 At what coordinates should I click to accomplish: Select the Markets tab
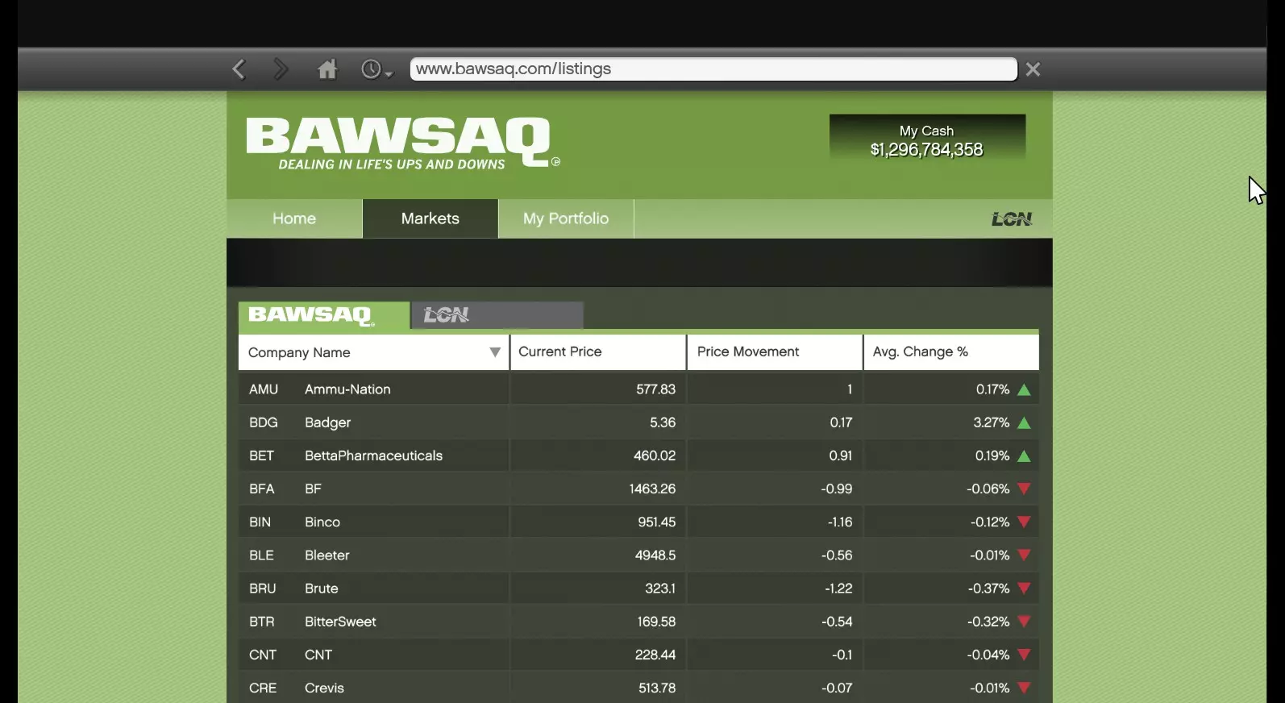(x=430, y=218)
